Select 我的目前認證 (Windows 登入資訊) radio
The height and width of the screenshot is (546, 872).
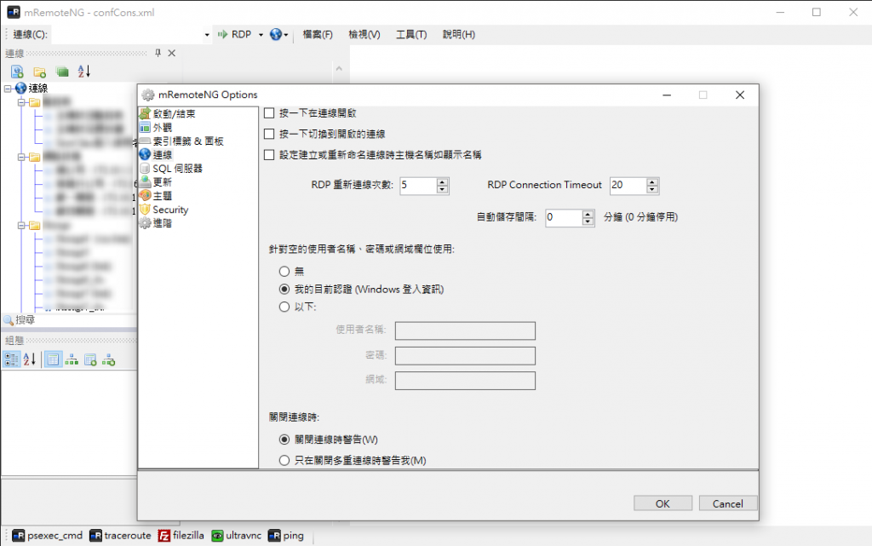pos(284,289)
